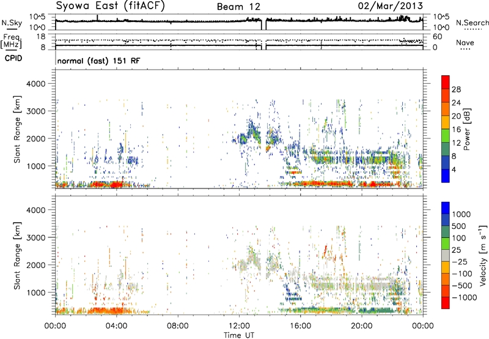The width and height of the screenshot is (489, 339).
Task: Select the "Power [dB]" color bar title
Action: 466,129
